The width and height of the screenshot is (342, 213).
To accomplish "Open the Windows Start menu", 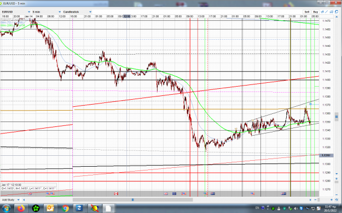I will click(6, 209).
